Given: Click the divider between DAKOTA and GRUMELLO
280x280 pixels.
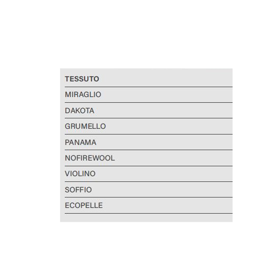Looking at the screenshot, I should [149, 118].
